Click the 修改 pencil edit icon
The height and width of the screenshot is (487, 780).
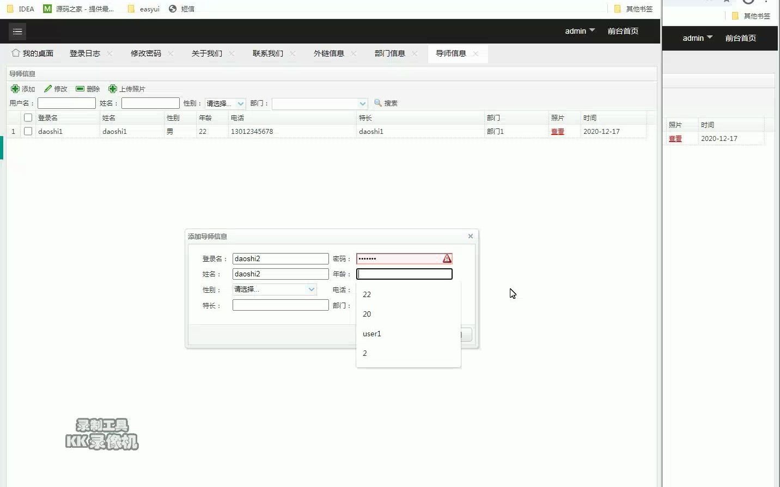pyautogui.click(x=48, y=89)
